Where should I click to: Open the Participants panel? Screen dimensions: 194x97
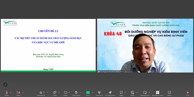point(41,93)
